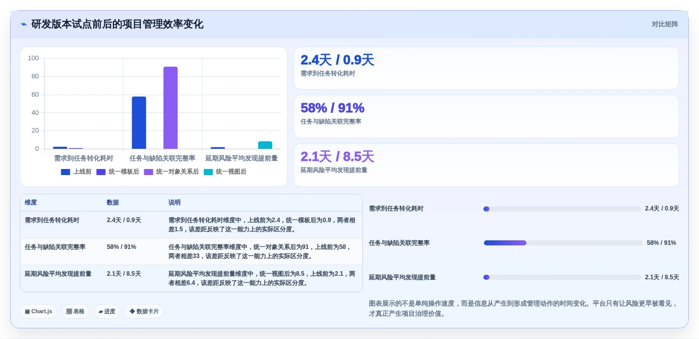Toggle the 统一对象关系后 legend entry

click(x=172, y=172)
